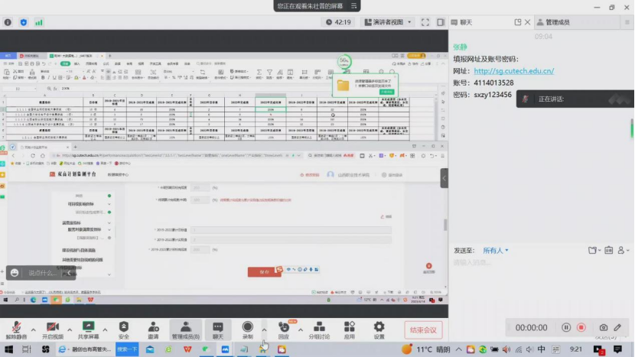This screenshot has width=635, height=357.
Task: Start recording with the 录制 icon
Action: click(x=247, y=327)
